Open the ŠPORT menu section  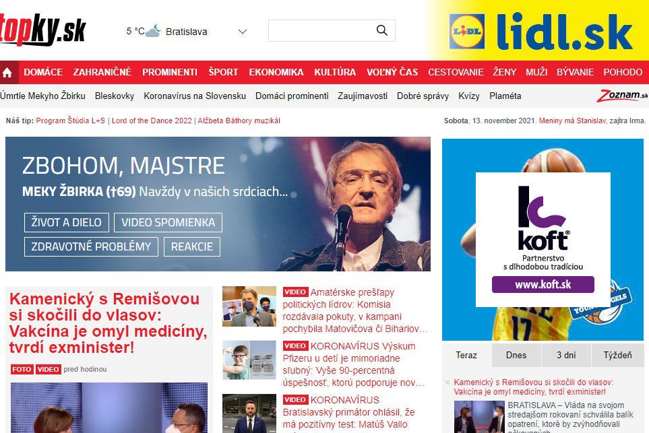coord(223,72)
